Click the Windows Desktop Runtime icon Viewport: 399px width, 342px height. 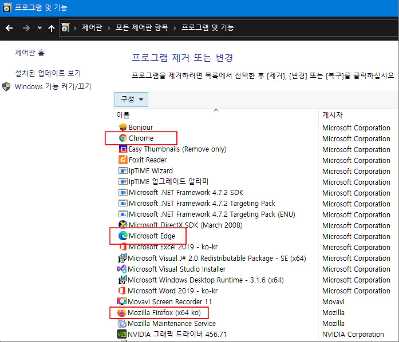(x=122, y=280)
